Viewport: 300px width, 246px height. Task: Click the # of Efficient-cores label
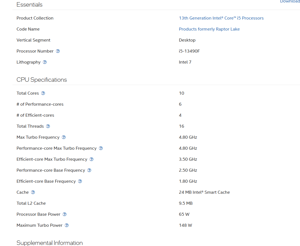(35, 115)
